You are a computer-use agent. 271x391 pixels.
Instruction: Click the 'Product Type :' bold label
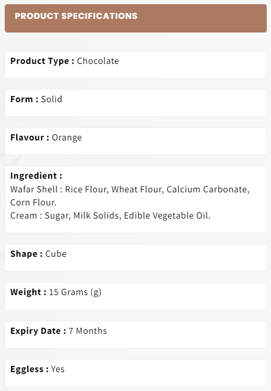point(42,61)
